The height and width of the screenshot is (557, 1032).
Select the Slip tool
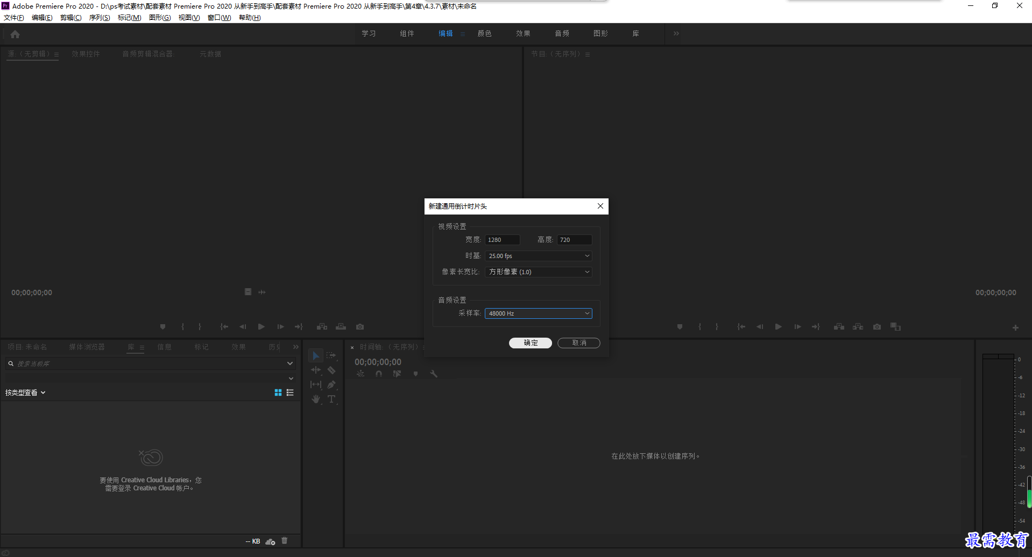[x=316, y=384]
